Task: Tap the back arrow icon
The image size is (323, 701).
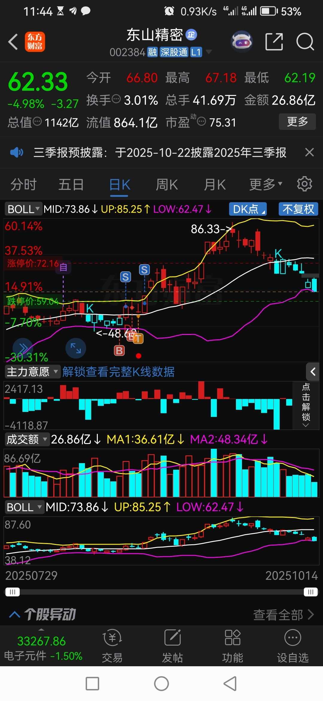Action: (x=13, y=42)
